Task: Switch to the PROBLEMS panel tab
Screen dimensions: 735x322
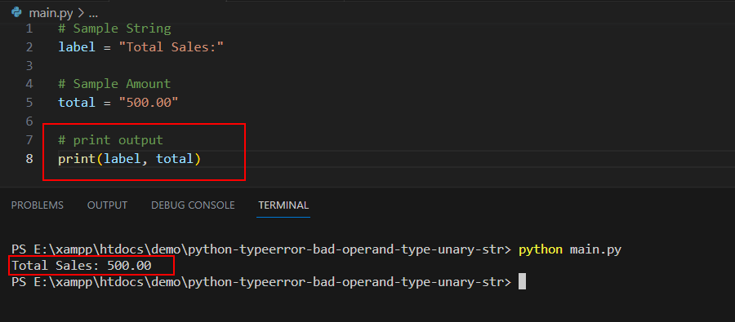Action: click(37, 205)
